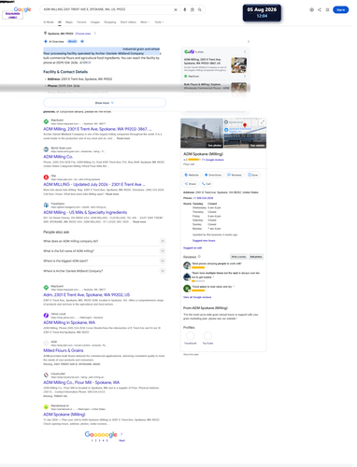Open the YouTube profile circle icon

pos(207,336)
